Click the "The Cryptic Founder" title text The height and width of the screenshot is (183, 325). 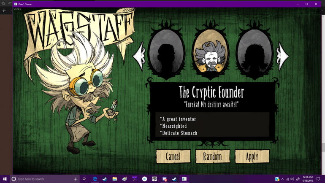tap(211, 92)
